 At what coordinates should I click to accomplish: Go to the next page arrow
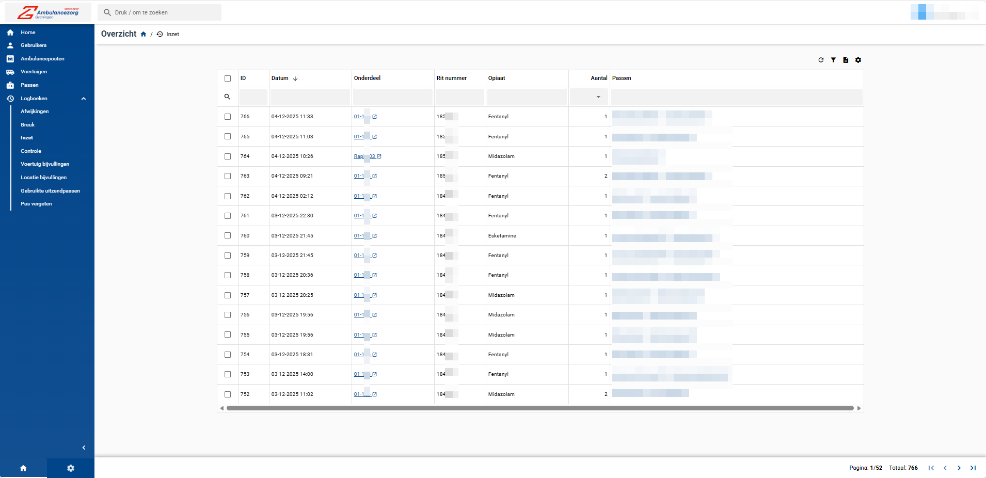[959, 468]
